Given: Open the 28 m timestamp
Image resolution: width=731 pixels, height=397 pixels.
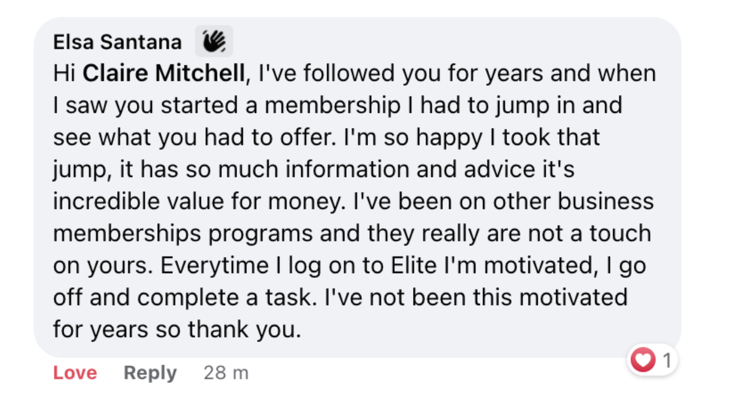Looking at the screenshot, I should click(226, 373).
